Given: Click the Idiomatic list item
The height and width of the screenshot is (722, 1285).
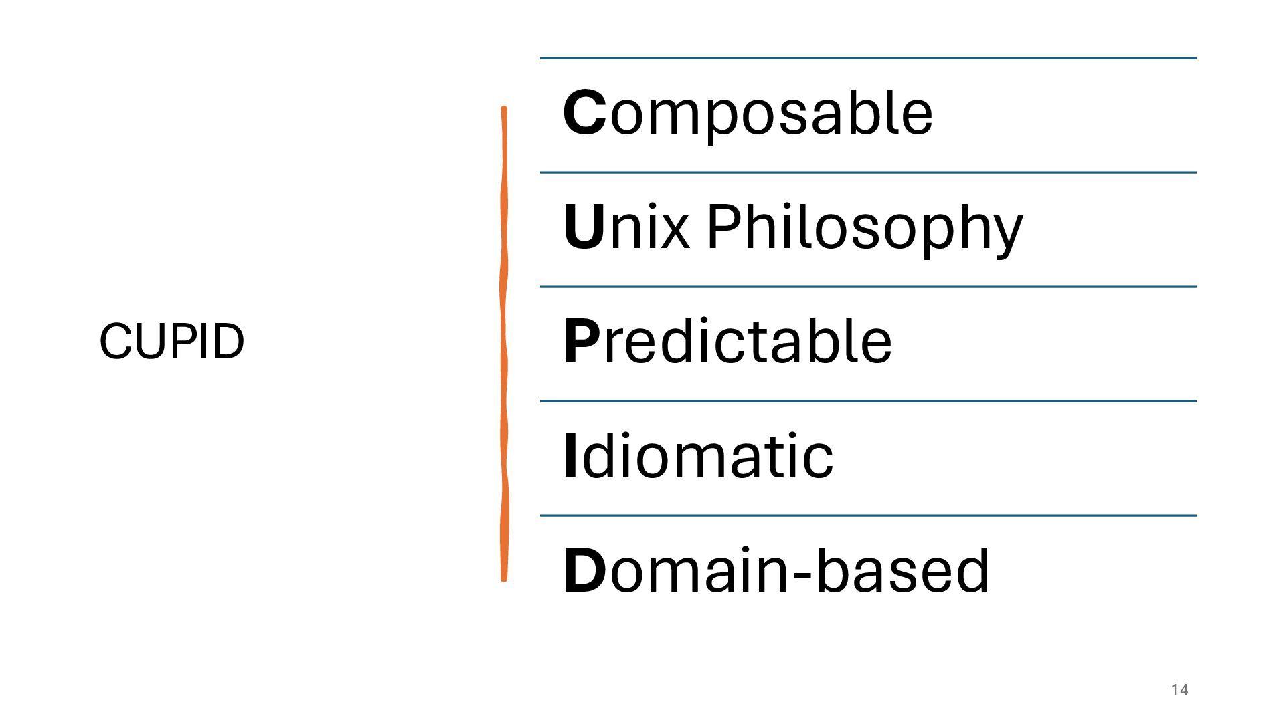Looking at the screenshot, I should pyautogui.click(x=699, y=456).
